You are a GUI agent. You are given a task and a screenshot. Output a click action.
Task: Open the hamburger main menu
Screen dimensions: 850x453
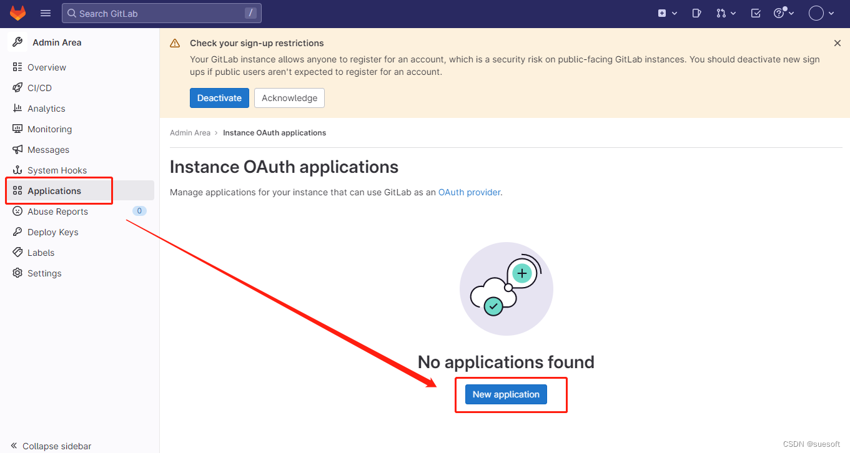tap(46, 13)
